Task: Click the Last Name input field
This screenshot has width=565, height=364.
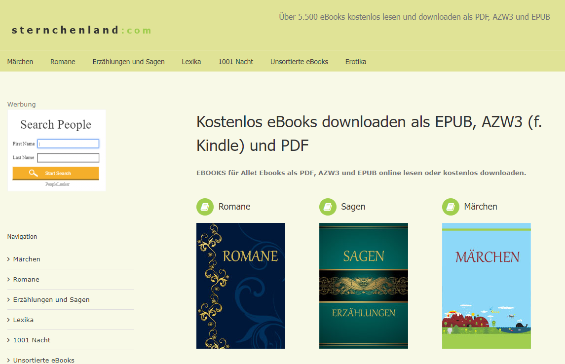Action: click(x=68, y=158)
